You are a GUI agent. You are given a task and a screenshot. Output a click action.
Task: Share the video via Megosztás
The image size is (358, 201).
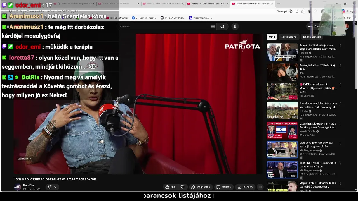[x=201, y=187]
